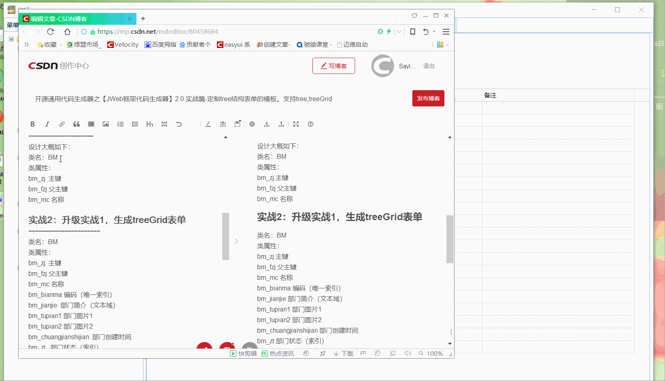
Task: Mute page sound with the speaker icon
Action: coord(408,353)
